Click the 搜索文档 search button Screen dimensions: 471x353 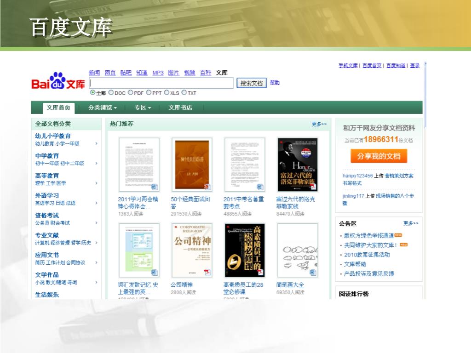[x=252, y=83]
